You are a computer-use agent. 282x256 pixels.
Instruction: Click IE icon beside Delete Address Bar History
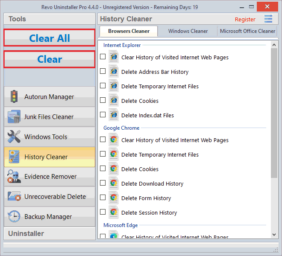tap(114, 71)
